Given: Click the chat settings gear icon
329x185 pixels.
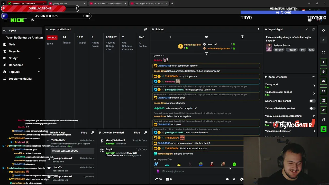Looking at the screenshot, I should click(234, 179).
